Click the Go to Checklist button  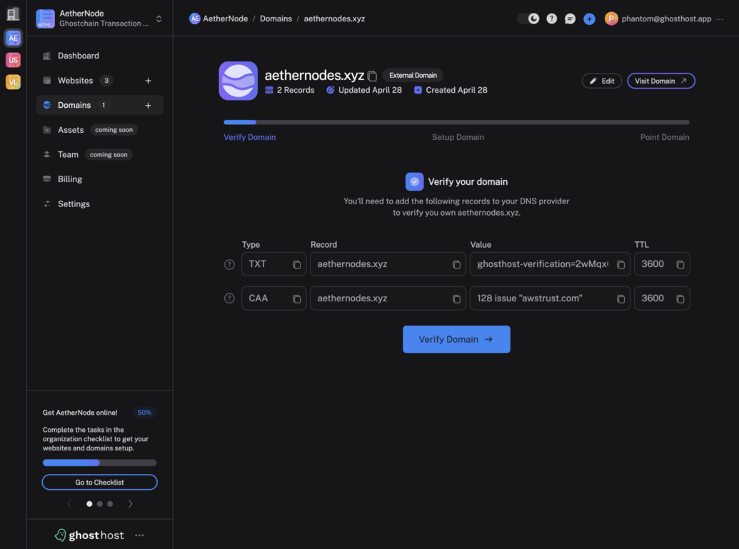coord(99,482)
